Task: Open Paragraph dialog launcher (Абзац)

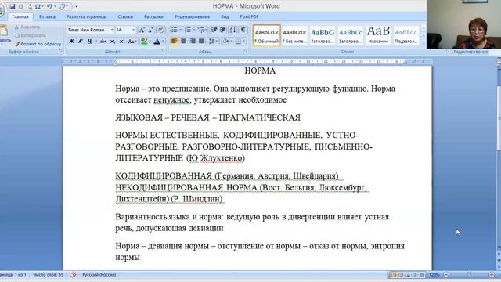Action: click(246, 52)
